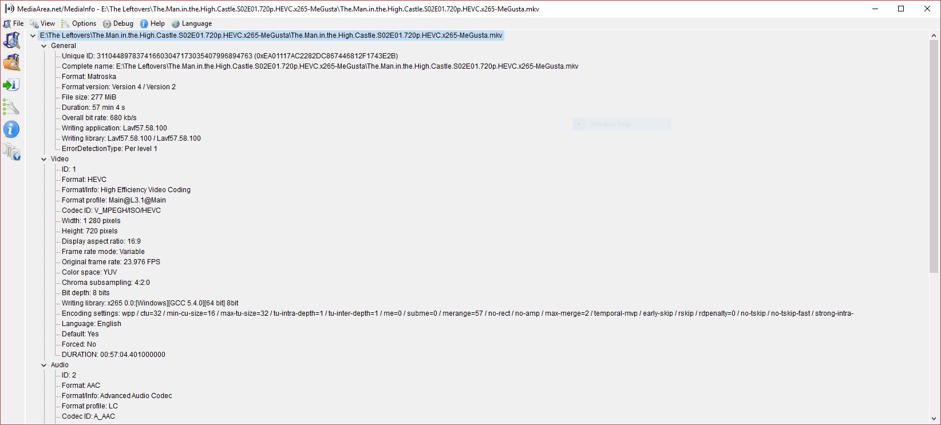Viewport: 941px width, 425px height.
Task: Select 'Format version: Version 4 / Version 2'
Action: (118, 87)
